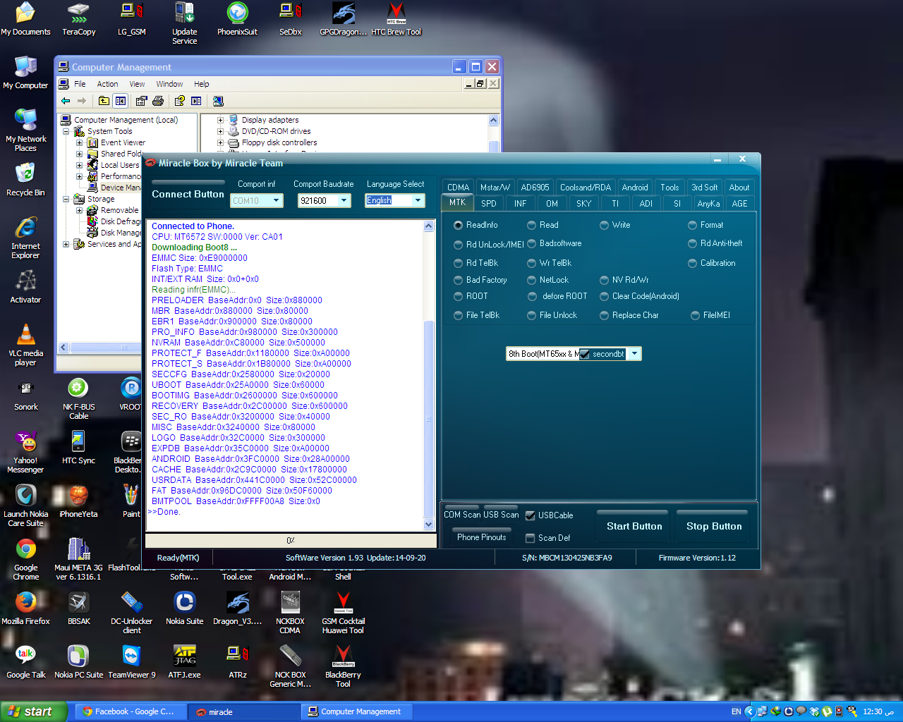Select the FileIMEI radio option
The image size is (903, 722).
pyautogui.click(x=710, y=315)
